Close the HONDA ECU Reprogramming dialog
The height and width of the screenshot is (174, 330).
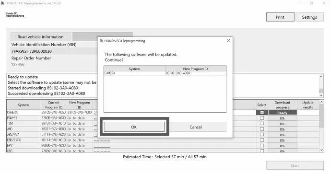228,41
